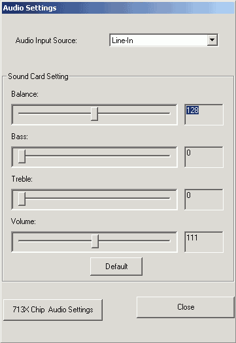The width and height of the screenshot is (236, 343).
Task: Focus the Volume value field showing 111
Action: pos(204,242)
